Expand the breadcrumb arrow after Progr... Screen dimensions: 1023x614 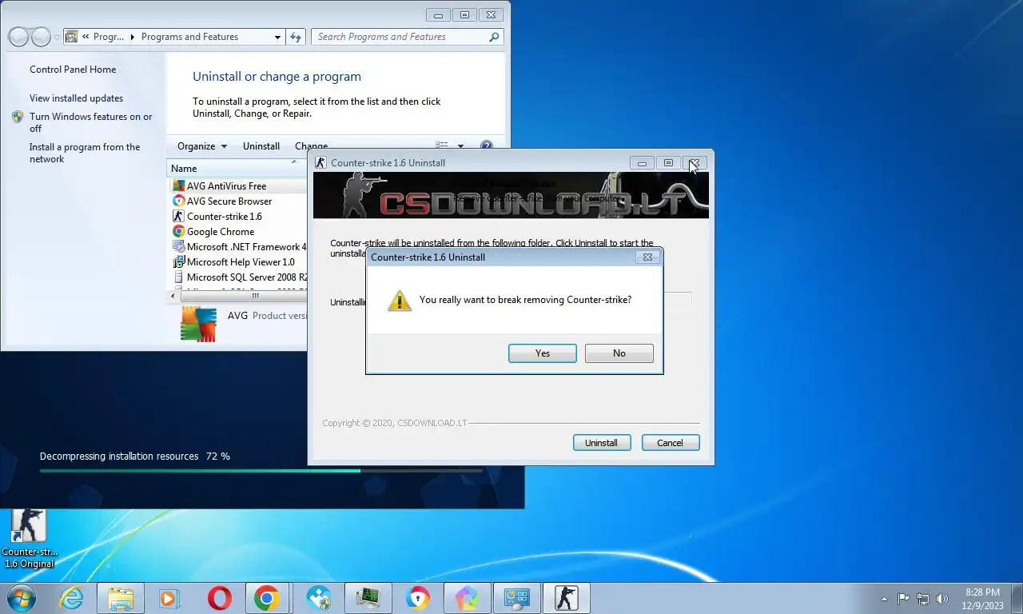(133, 37)
